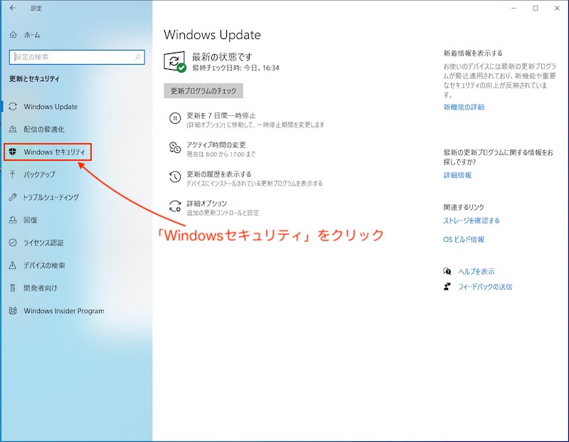The image size is (569, 442).
Task: Click the back arrow icon in title bar
Action: click(13, 8)
